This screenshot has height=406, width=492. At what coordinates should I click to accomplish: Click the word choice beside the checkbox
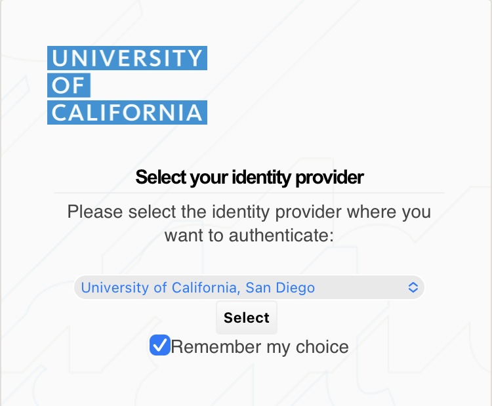tap(322, 347)
